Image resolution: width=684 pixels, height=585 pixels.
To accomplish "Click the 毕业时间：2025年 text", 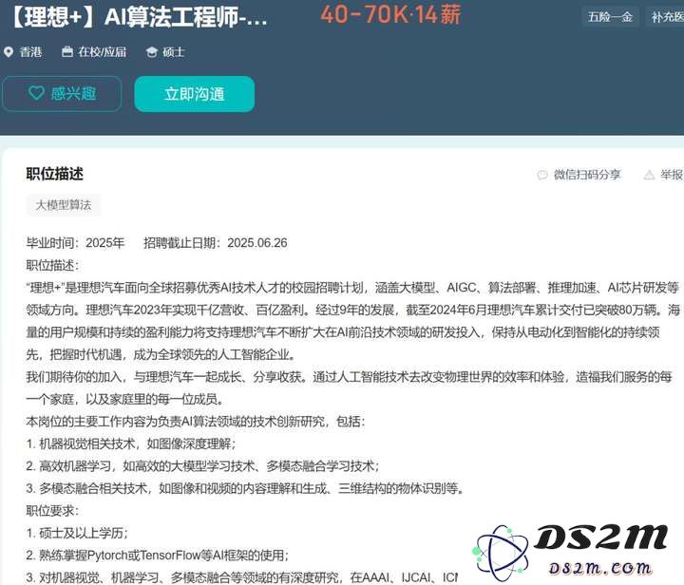I will point(75,243).
